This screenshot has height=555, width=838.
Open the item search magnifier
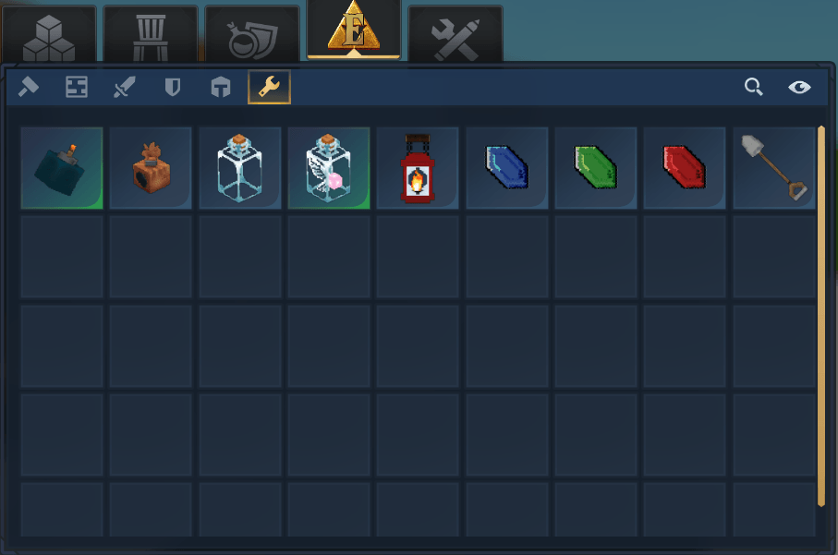pos(754,87)
